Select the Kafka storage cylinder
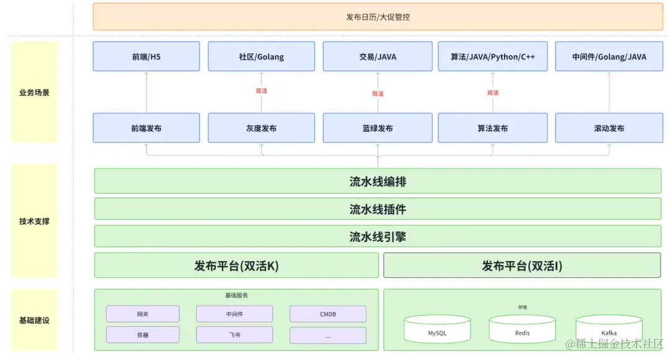The width and height of the screenshot is (668, 354). coord(609,329)
